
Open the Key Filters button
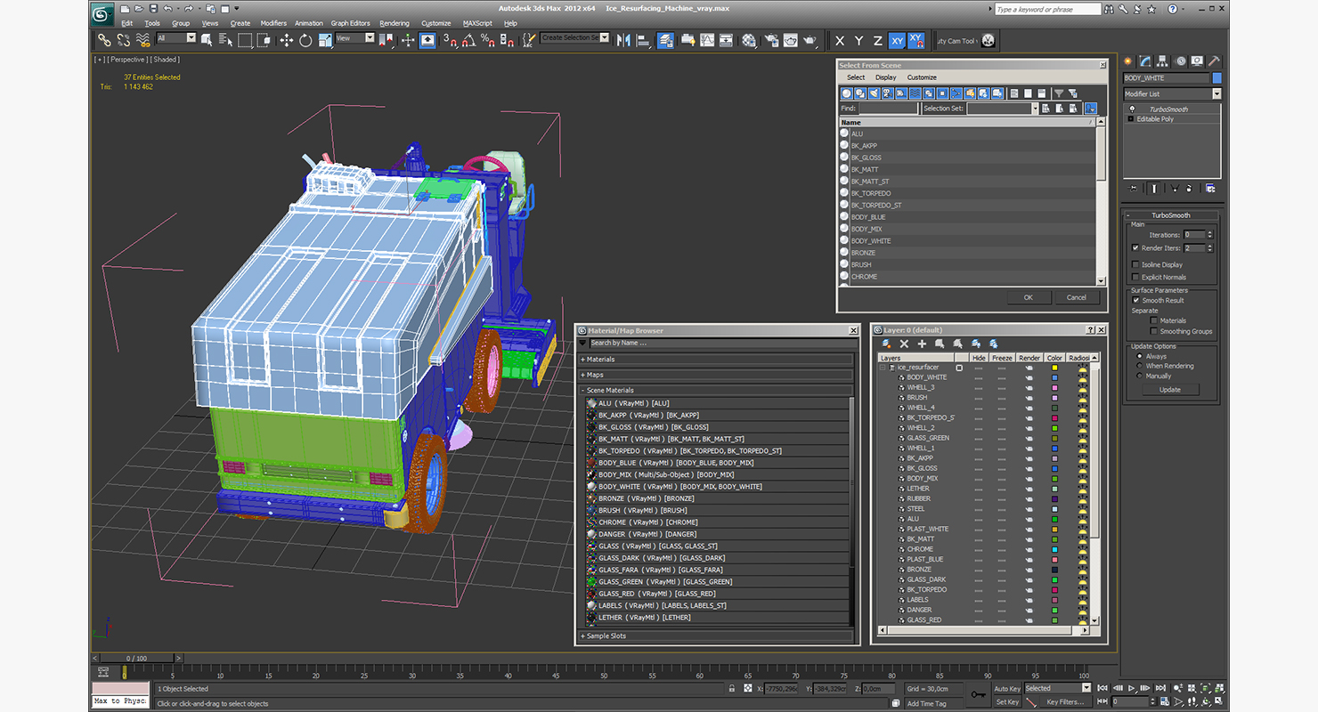[1065, 702]
